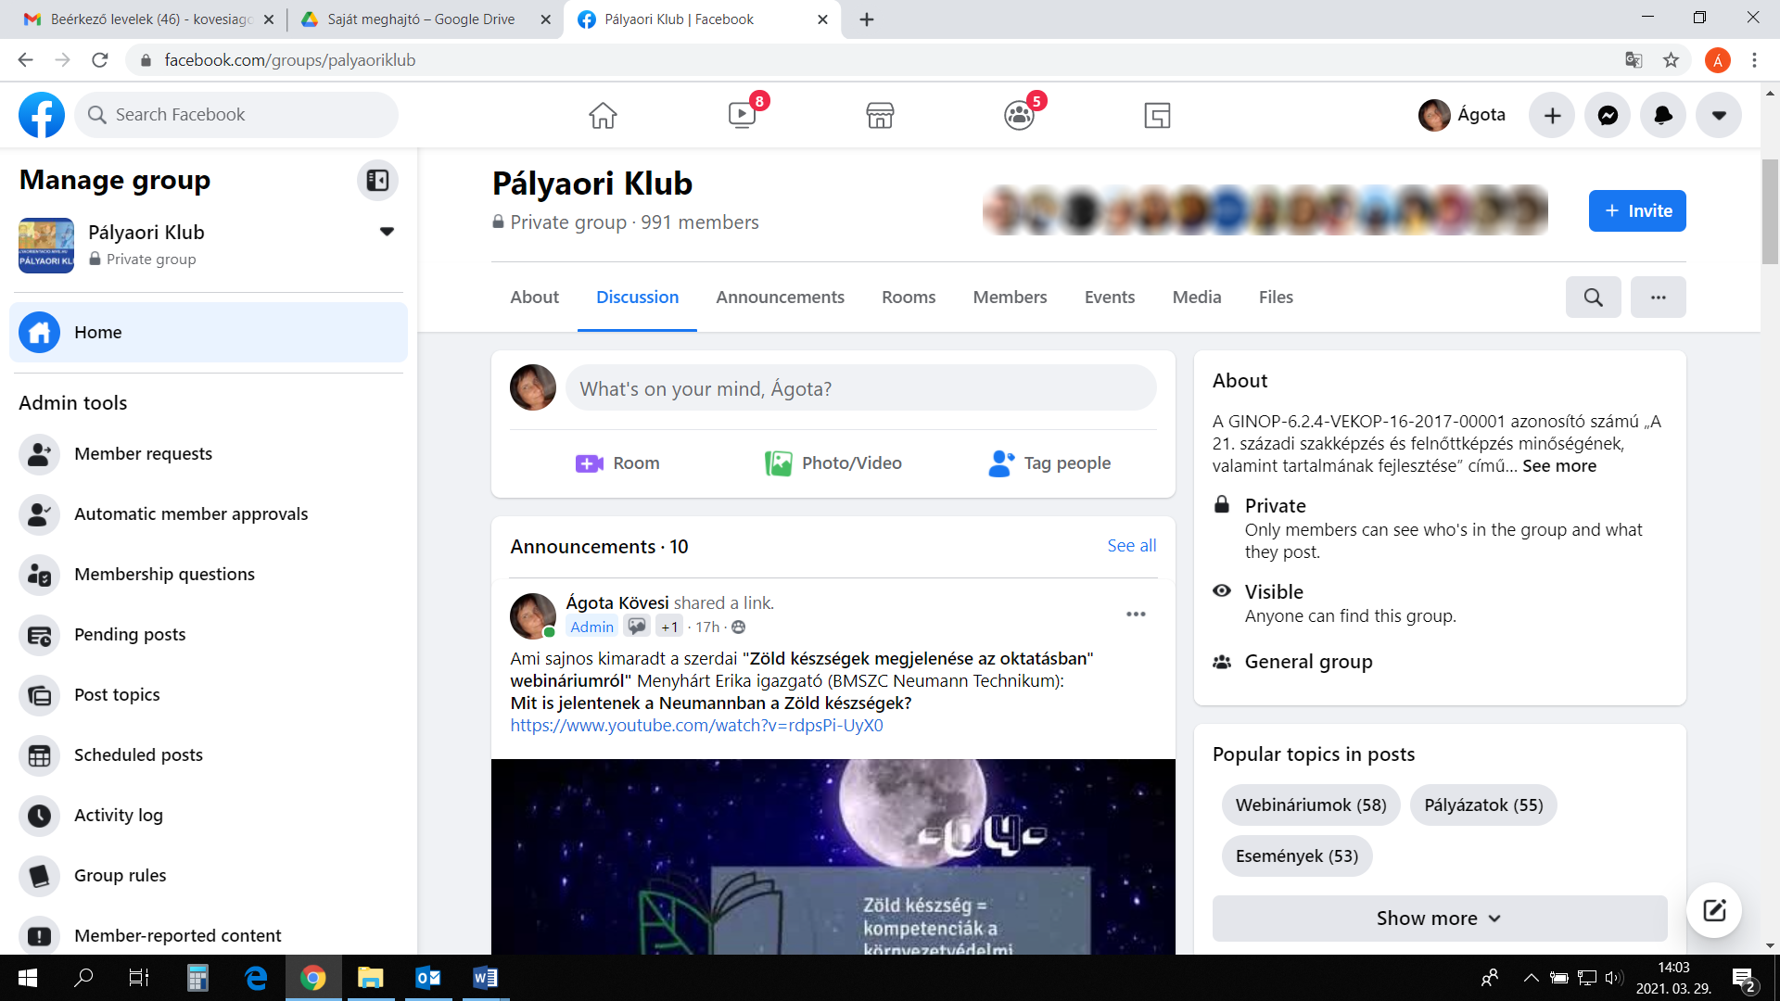Click the Invite button
The width and height of the screenshot is (1780, 1001).
1637,211
